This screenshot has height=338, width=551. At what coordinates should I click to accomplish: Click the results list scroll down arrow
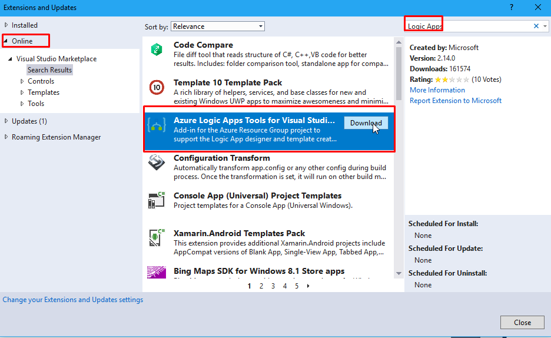coord(399,273)
